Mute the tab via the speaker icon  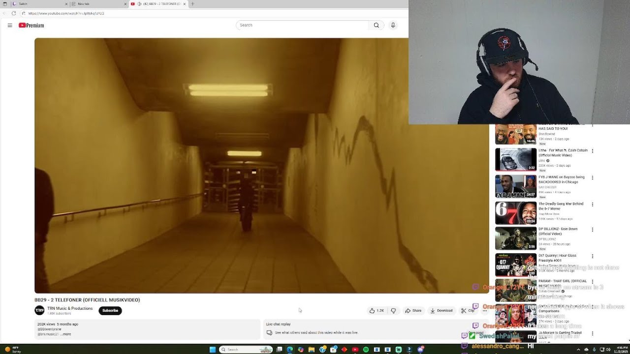pos(139,4)
